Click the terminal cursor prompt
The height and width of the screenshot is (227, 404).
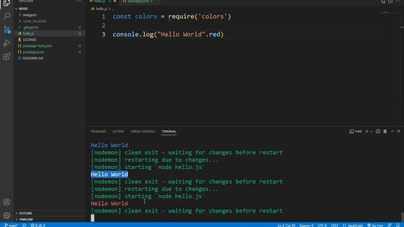(x=93, y=218)
